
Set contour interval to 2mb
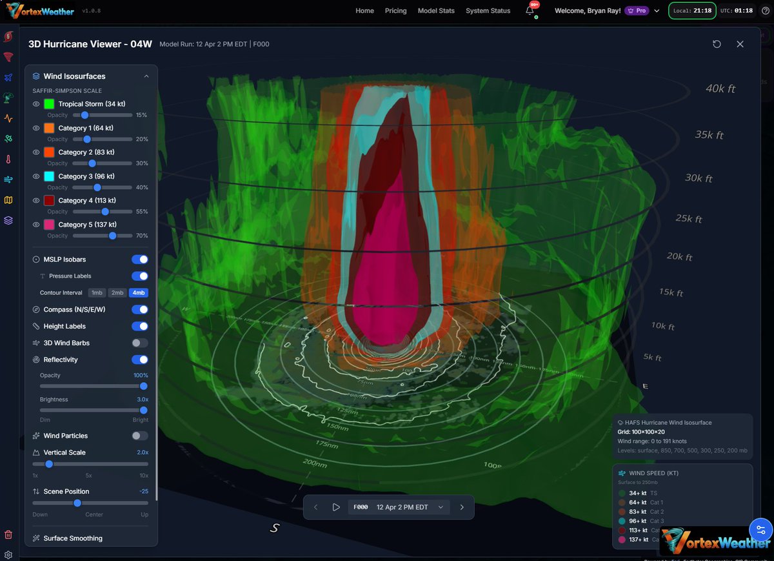pos(117,293)
